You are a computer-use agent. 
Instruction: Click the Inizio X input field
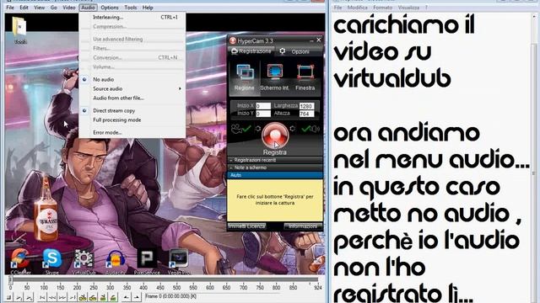coord(263,106)
